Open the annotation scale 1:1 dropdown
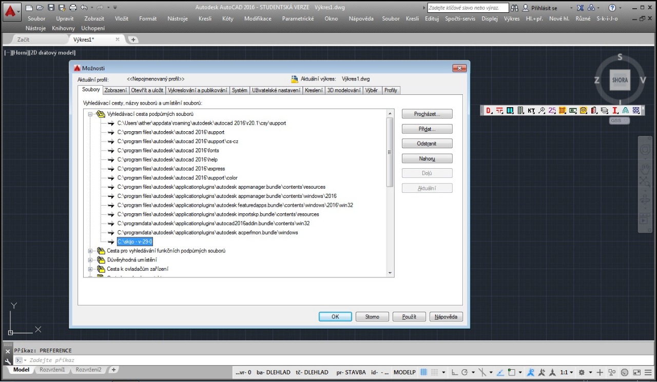 pyautogui.click(x=568, y=372)
